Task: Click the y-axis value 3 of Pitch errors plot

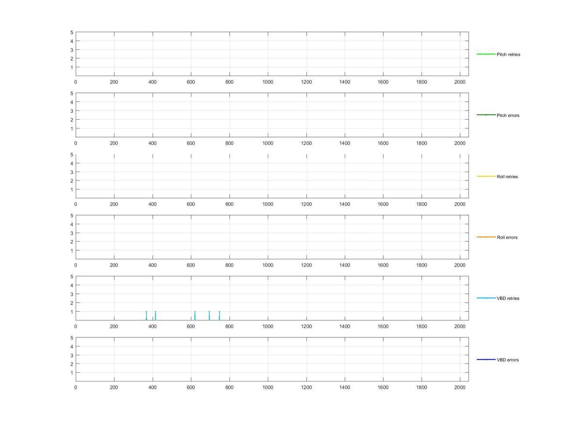Action: click(x=71, y=111)
